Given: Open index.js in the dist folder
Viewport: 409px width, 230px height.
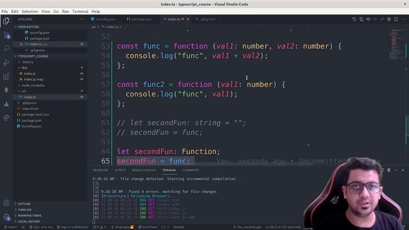Looking at the screenshot, I should tap(50, 73).
